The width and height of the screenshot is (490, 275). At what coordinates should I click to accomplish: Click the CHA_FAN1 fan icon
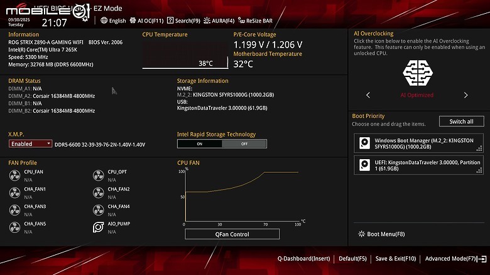pos(14,193)
